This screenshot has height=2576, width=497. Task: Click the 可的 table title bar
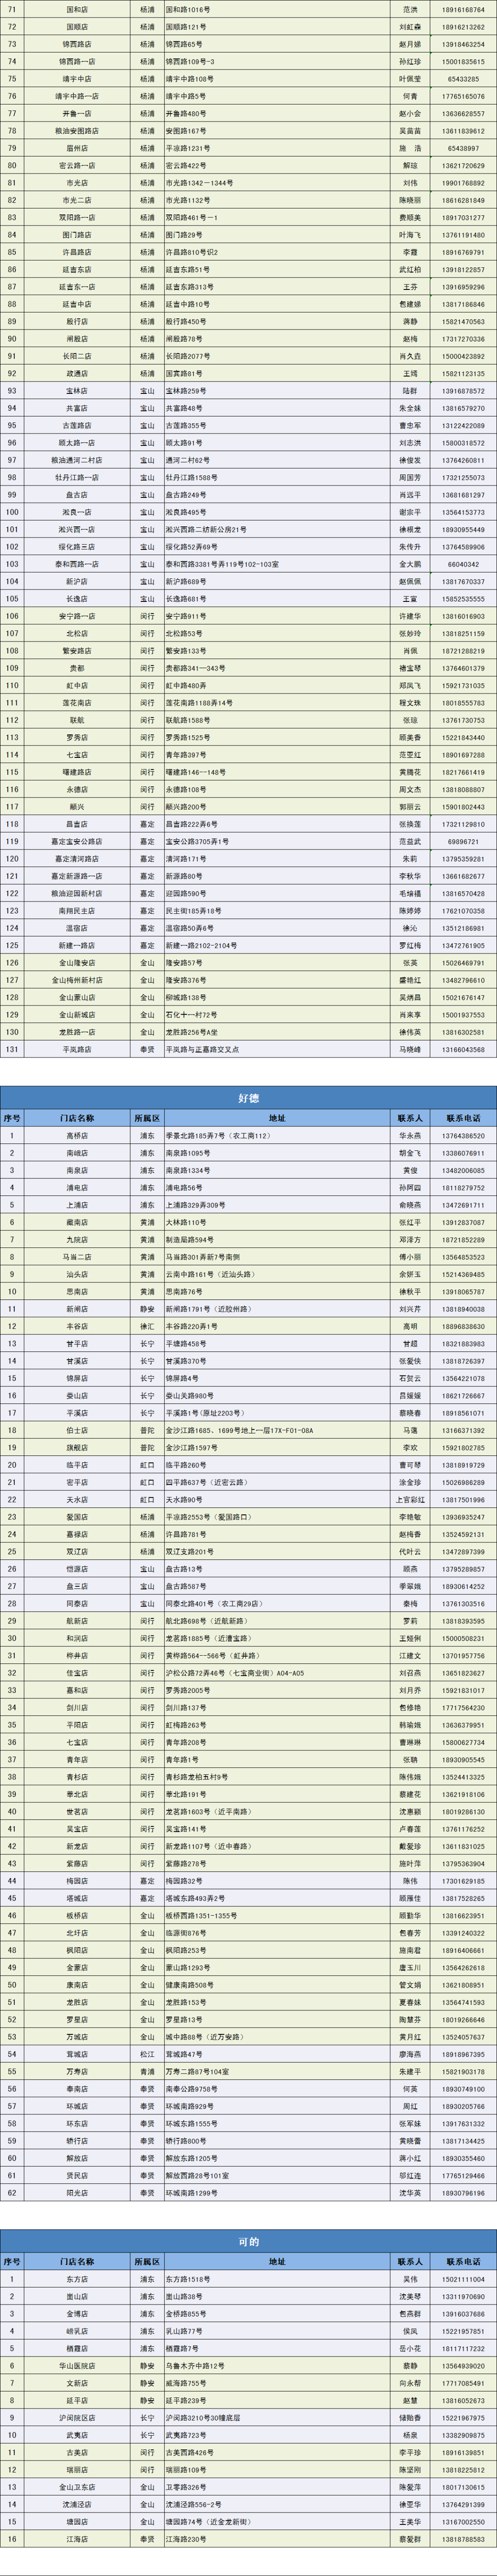[x=248, y=2242]
